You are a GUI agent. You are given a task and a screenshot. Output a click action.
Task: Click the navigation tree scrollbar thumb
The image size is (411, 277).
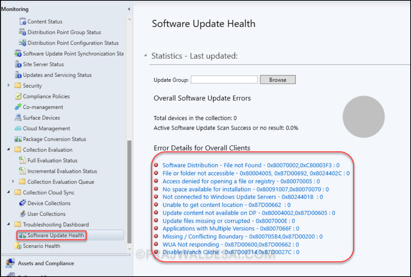click(129, 192)
